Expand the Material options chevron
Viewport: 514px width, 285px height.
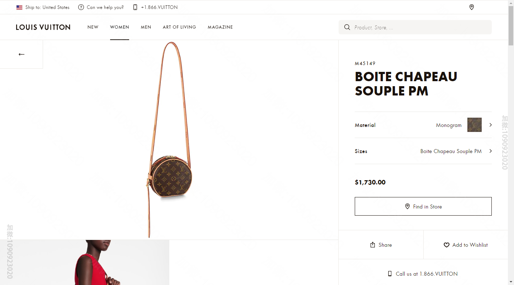click(490, 125)
